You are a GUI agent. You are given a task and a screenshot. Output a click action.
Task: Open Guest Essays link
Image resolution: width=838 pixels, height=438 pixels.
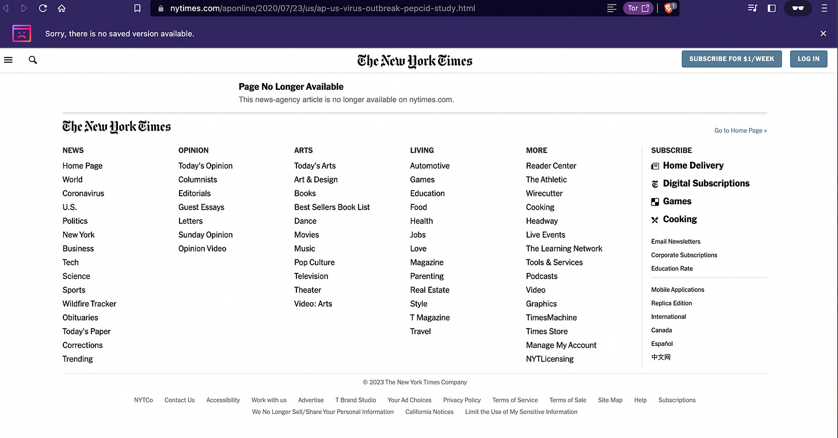click(201, 207)
